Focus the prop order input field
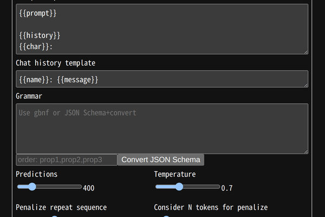 pyautogui.click(x=66, y=159)
